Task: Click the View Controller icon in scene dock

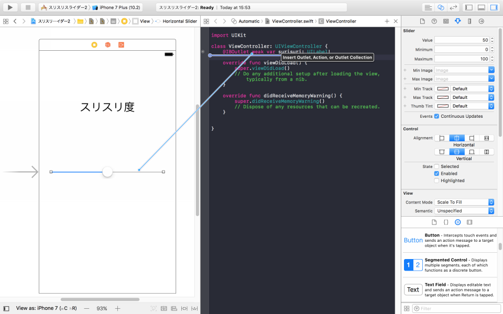Action: pyautogui.click(x=94, y=45)
